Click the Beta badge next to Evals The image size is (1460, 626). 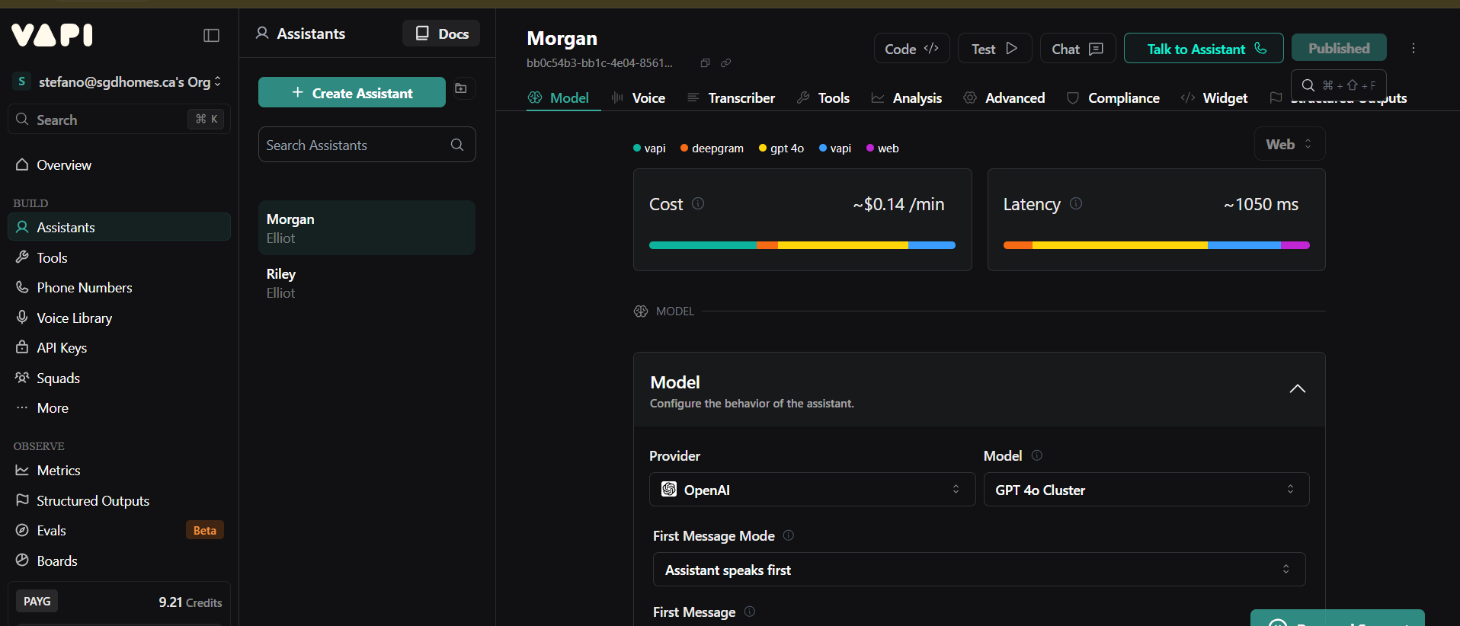click(205, 530)
